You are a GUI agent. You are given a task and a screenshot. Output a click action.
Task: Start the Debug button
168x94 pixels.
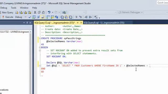19,17
